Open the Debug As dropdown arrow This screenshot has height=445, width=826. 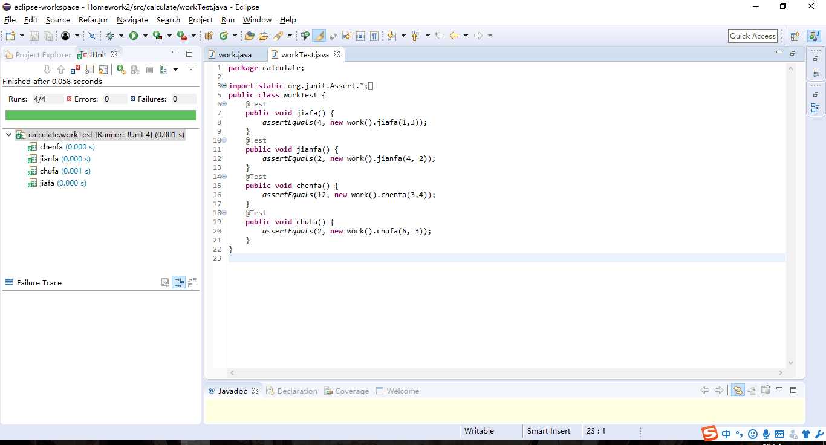(x=121, y=36)
